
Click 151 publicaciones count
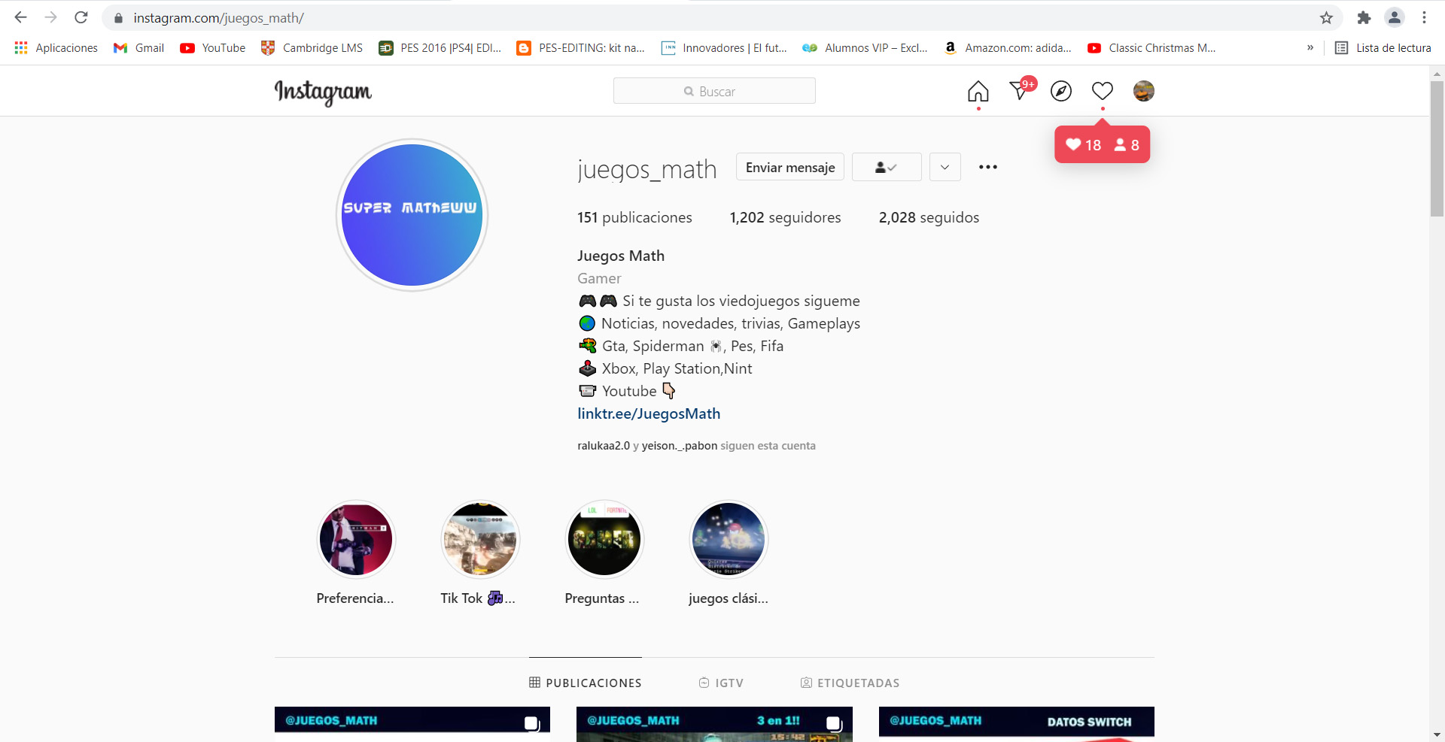634,217
